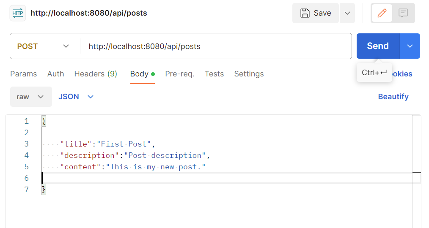Open the POST method dropdown
Viewport: 429px width, 228px height.
[x=44, y=46]
